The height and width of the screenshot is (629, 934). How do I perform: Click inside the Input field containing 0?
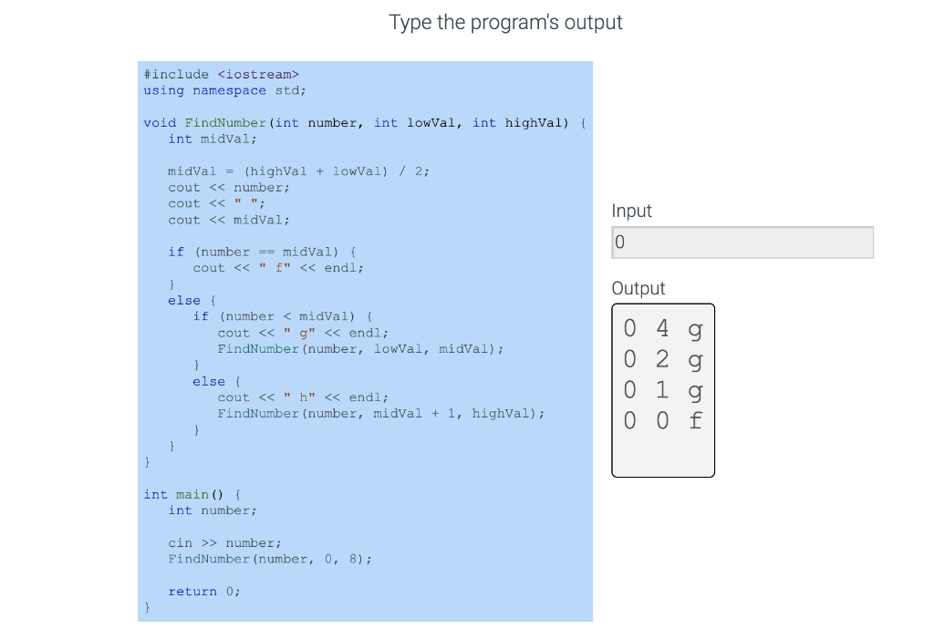(x=741, y=242)
